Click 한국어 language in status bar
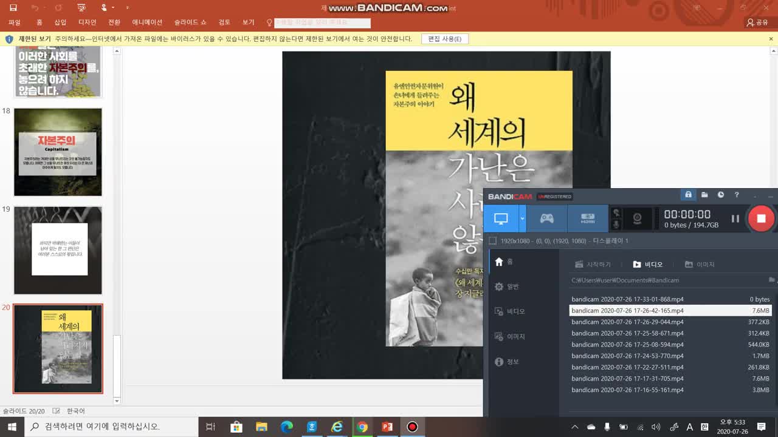Screen dimensions: 778x437 click(76, 411)
